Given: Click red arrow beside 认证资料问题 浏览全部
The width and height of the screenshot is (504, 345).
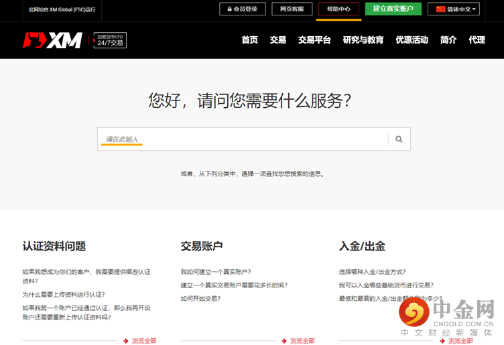Looking at the screenshot, I should click(126, 341).
